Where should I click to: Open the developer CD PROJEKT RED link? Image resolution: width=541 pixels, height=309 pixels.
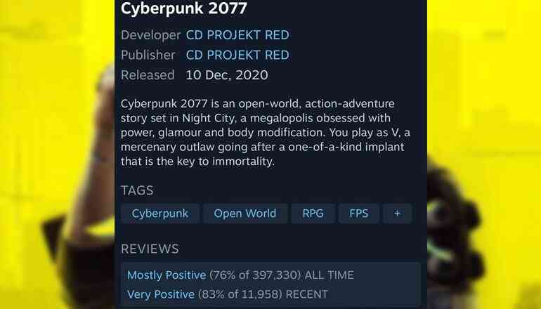click(237, 35)
